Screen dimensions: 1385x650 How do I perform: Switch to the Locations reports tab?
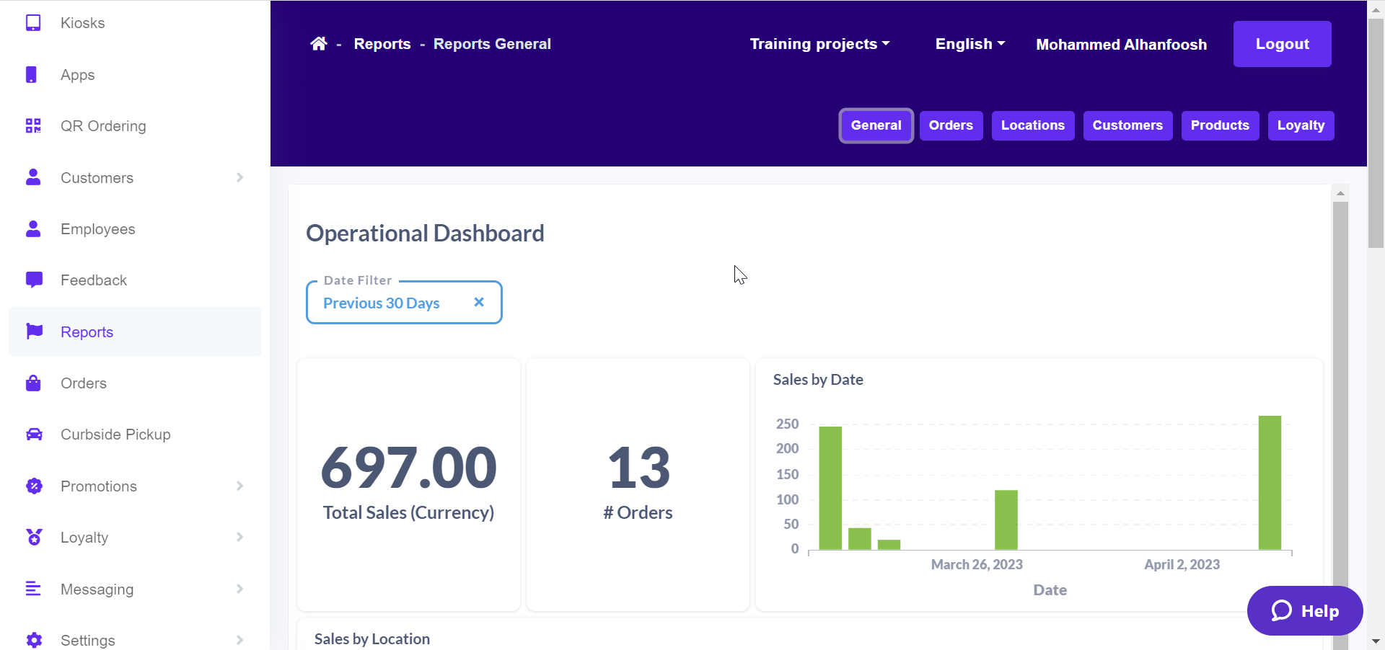coord(1033,125)
